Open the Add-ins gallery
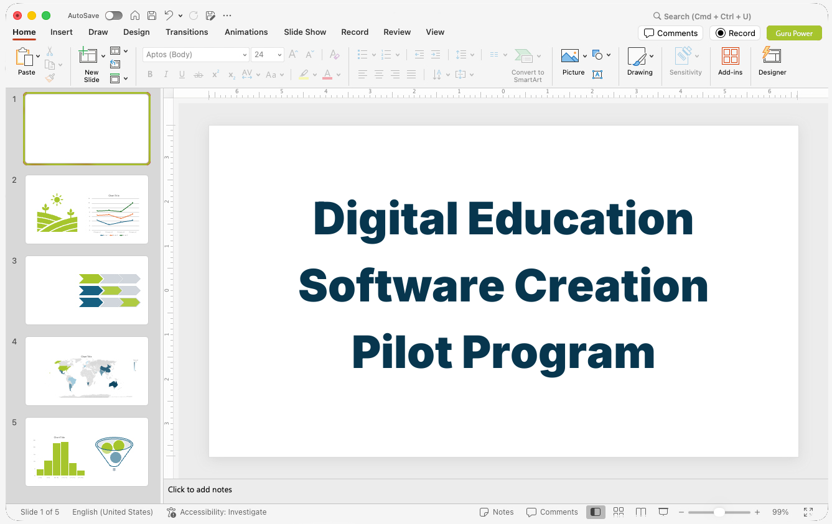This screenshot has width=832, height=524. [730, 62]
